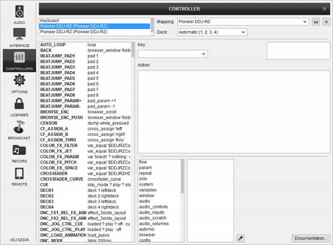This screenshot has width=333, height=245.
Task: Select Keyboard in the device list
Action: 95,21
